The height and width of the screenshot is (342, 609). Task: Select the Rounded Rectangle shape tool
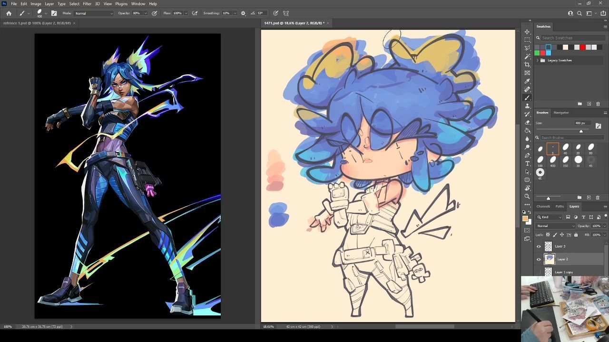[x=527, y=180]
